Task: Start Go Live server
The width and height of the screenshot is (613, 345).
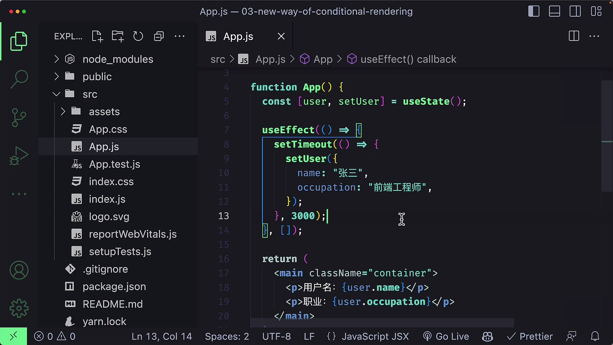Action: (446, 336)
